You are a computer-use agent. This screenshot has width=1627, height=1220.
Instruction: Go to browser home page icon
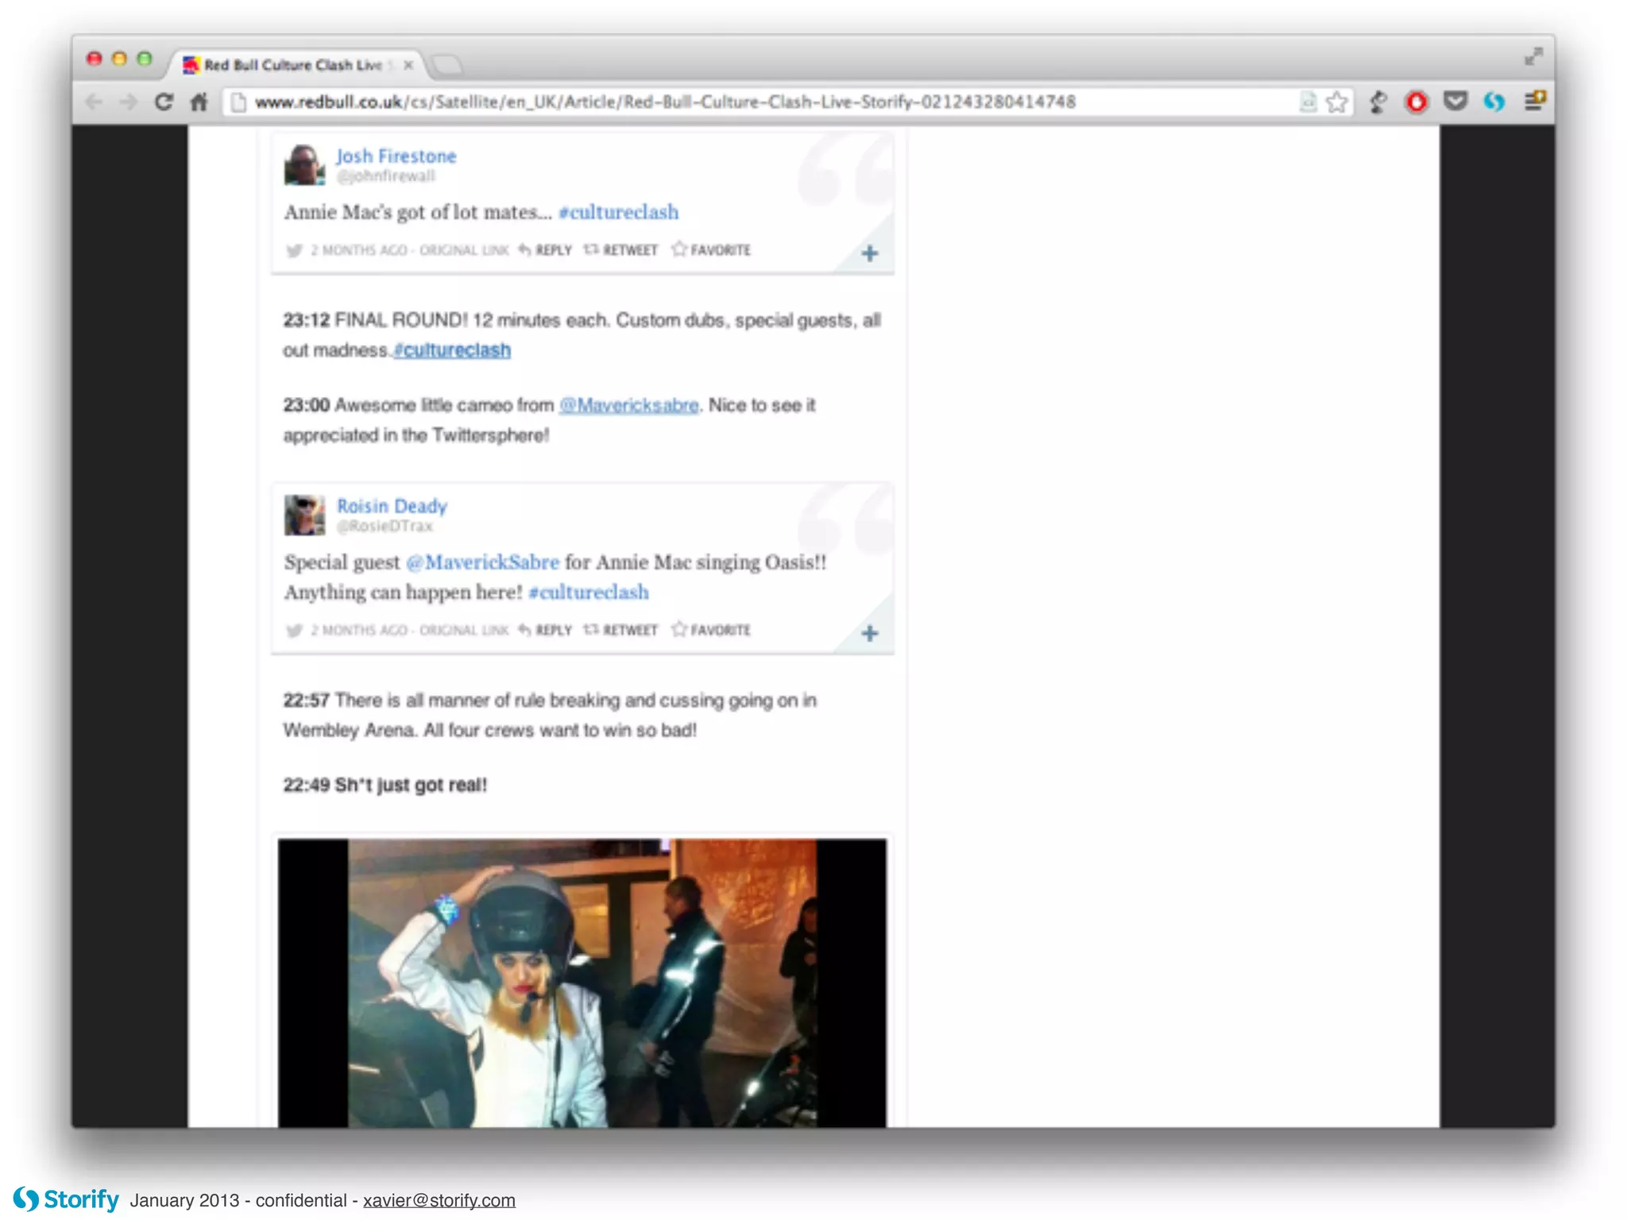[199, 102]
